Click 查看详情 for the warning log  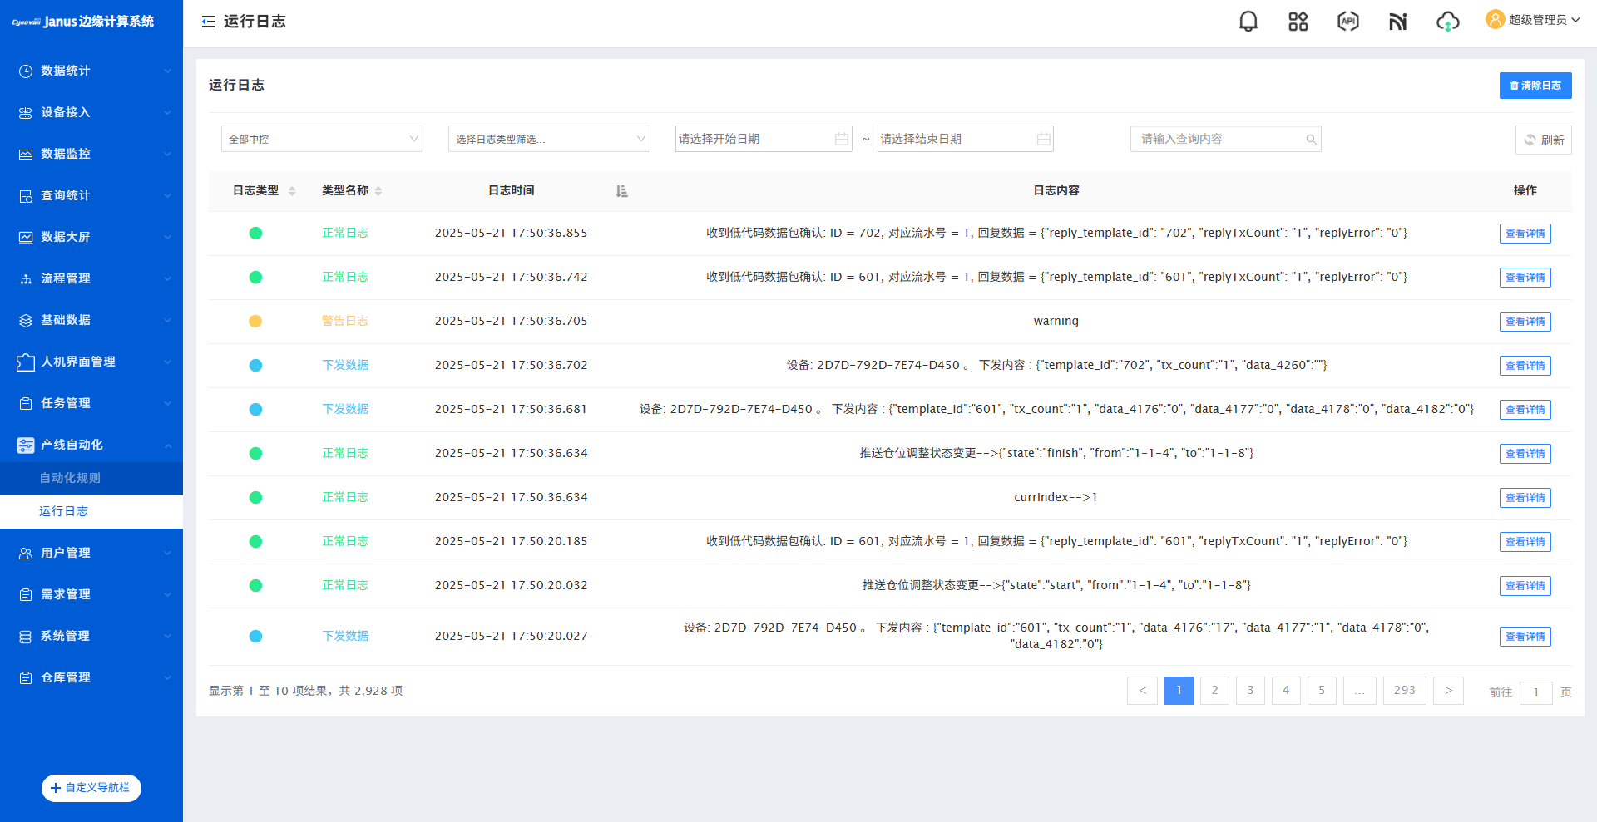1525,322
